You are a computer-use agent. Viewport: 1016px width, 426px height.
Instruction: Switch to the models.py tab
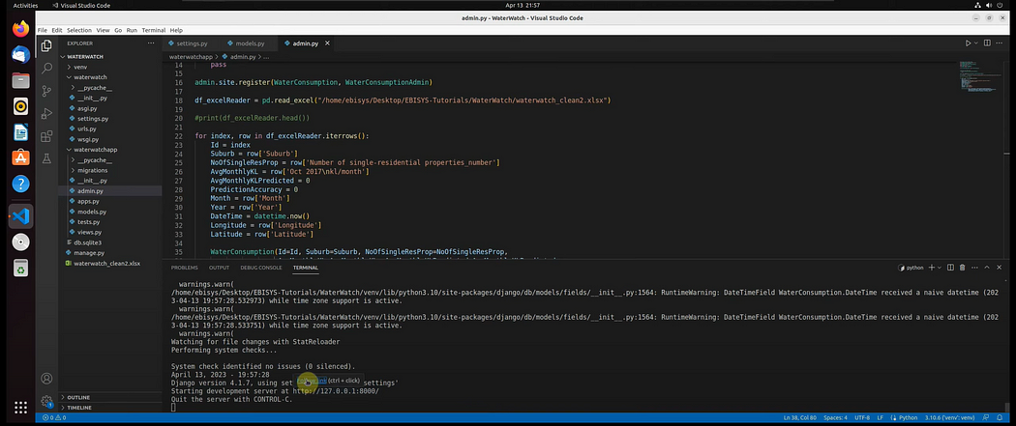click(250, 43)
